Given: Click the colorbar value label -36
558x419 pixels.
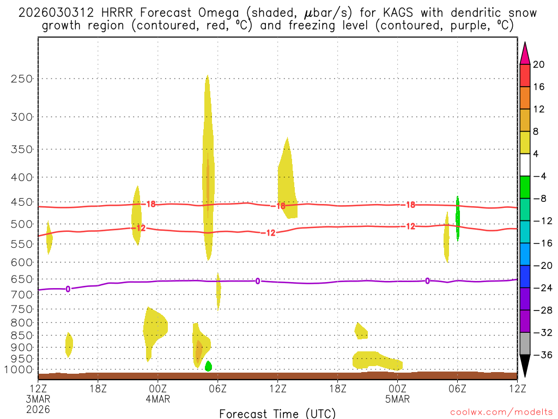Looking at the screenshot, I should 542,355.
